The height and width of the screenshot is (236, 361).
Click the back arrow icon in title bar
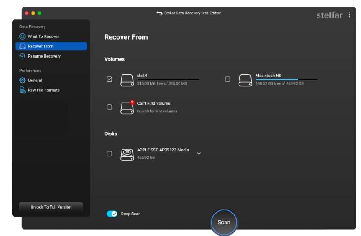point(159,13)
